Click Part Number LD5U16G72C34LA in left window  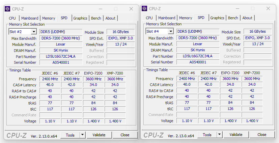coord(61,57)
